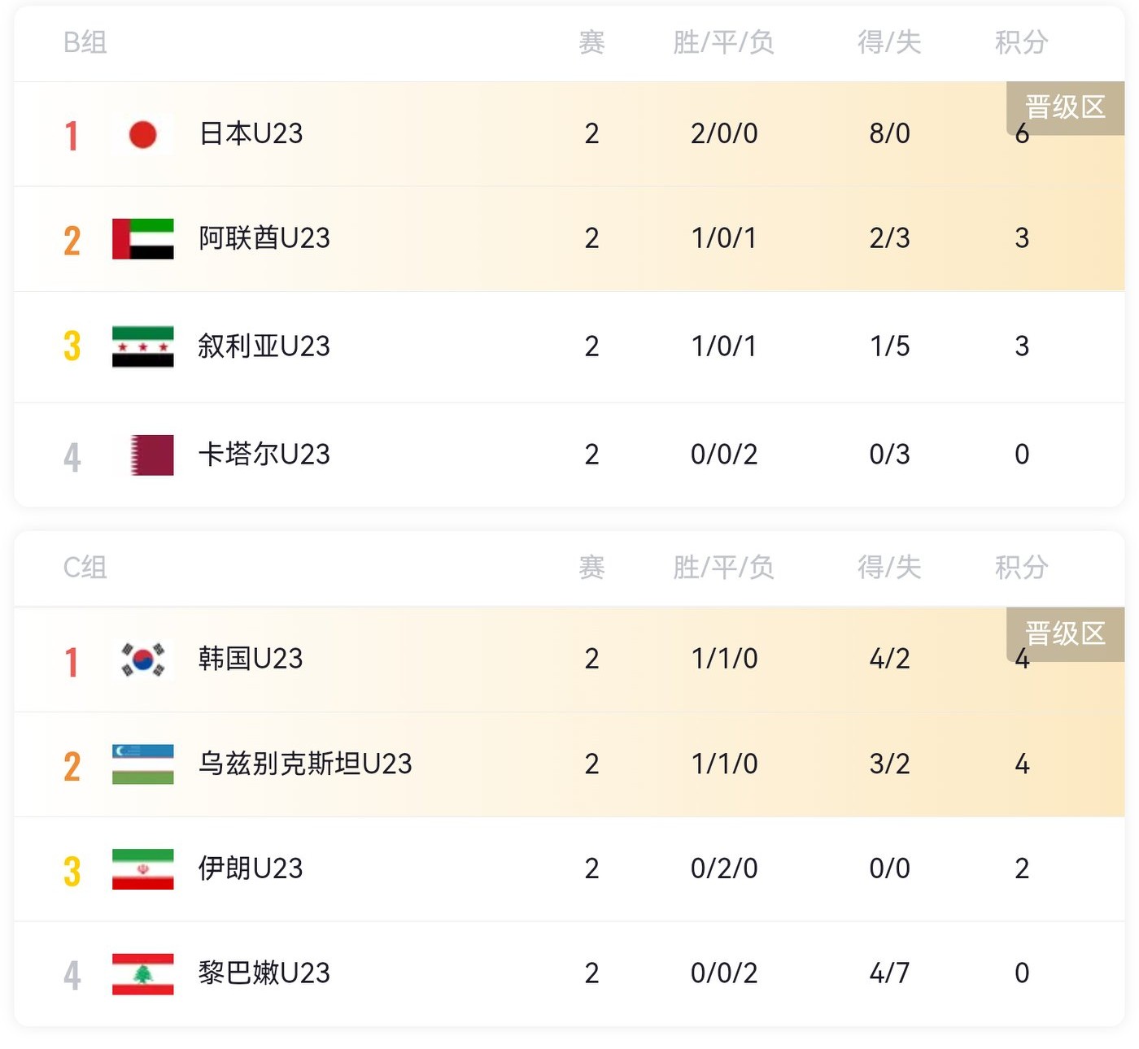Click the Iran flag icon
This screenshot has width=1139, height=1049.
[142, 869]
